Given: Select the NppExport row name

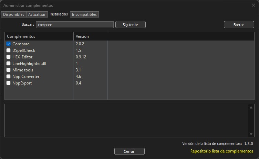Looking at the screenshot, I should pyautogui.click(x=22, y=83).
